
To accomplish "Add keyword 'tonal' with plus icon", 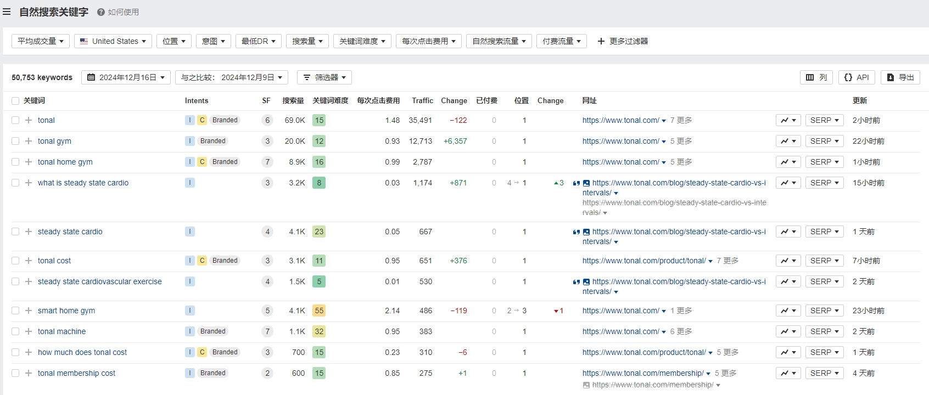I will [x=29, y=120].
